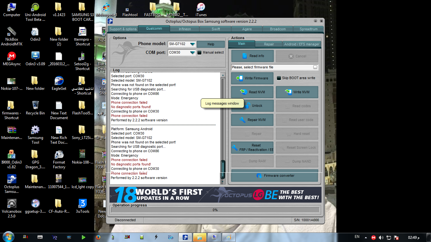Viewport: 431px width, 242px height.
Task: Run the Repair NVM action
Action: pyautogui.click(x=252, y=120)
